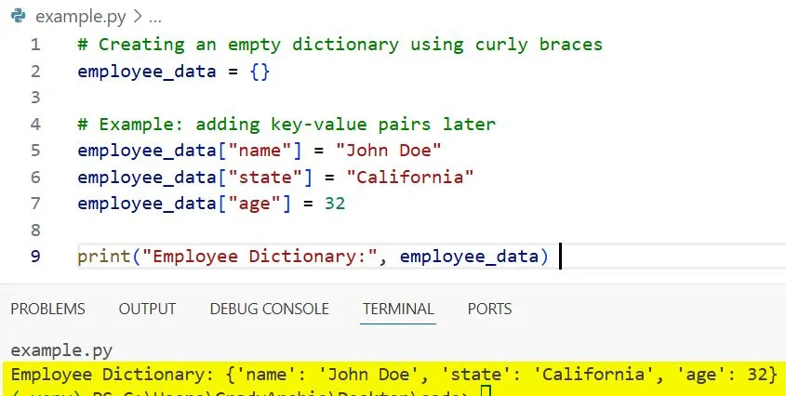Click line number 1 in the gutter
Image resolution: width=786 pixels, height=396 pixels.
(35, 45)
